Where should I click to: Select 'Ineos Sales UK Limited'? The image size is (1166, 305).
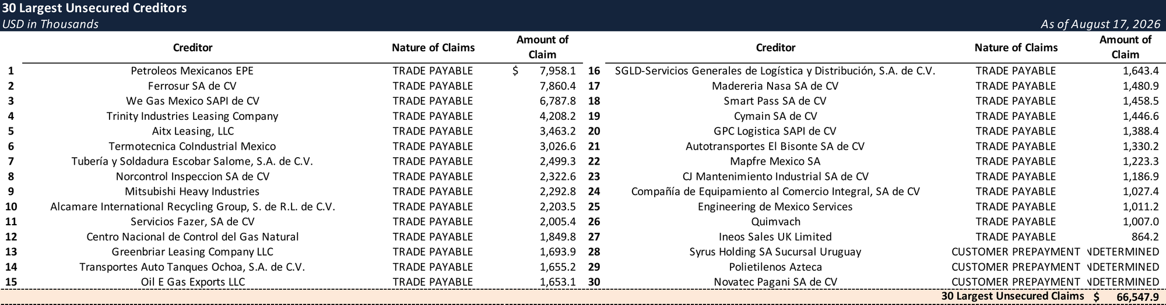[x=775, y=237]
